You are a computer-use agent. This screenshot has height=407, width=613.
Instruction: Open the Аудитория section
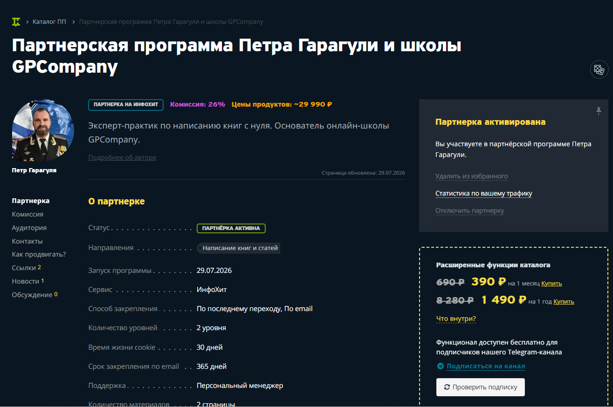coord(29,228)
